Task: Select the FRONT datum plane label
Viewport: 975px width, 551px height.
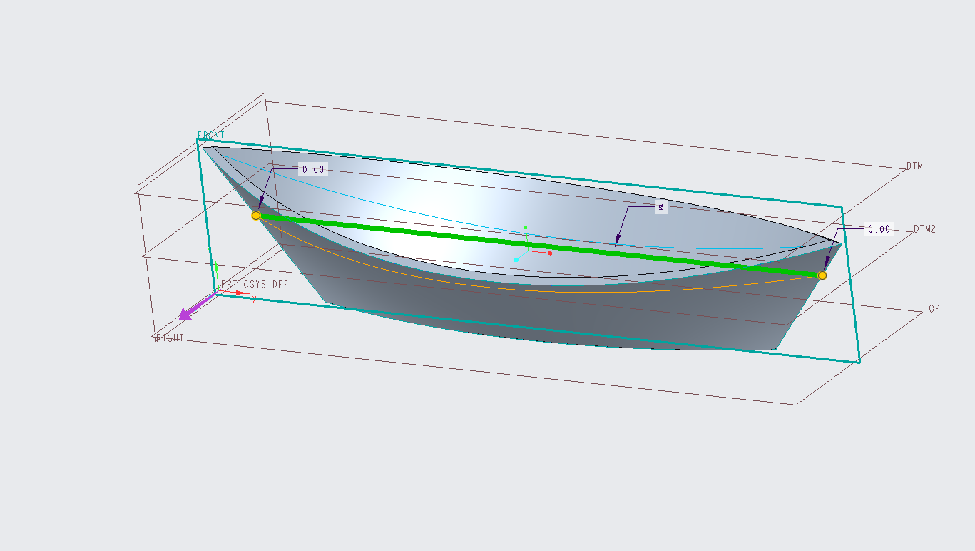Action: (211, 135)
